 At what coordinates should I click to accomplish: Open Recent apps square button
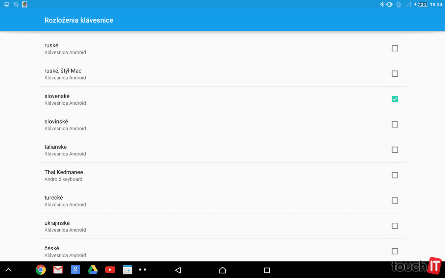click(267, 270)
